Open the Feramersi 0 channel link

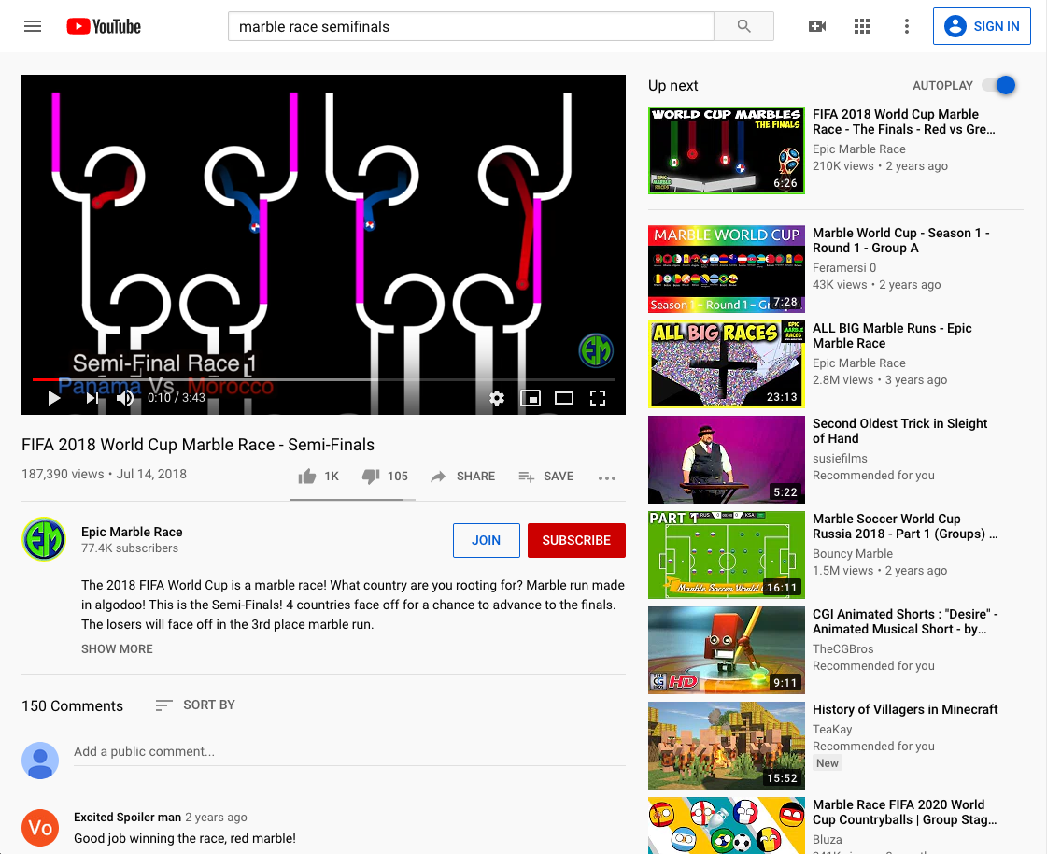click(844, 268)
